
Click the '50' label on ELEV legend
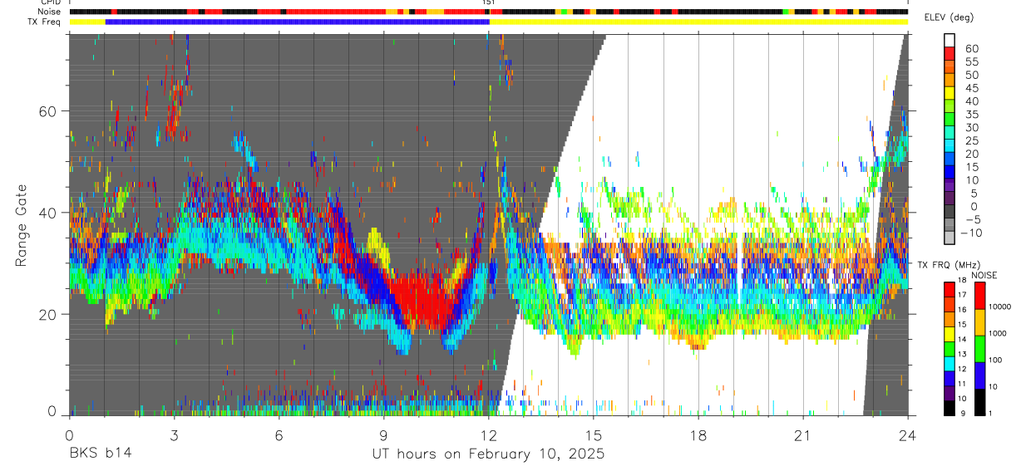[970, 75]
